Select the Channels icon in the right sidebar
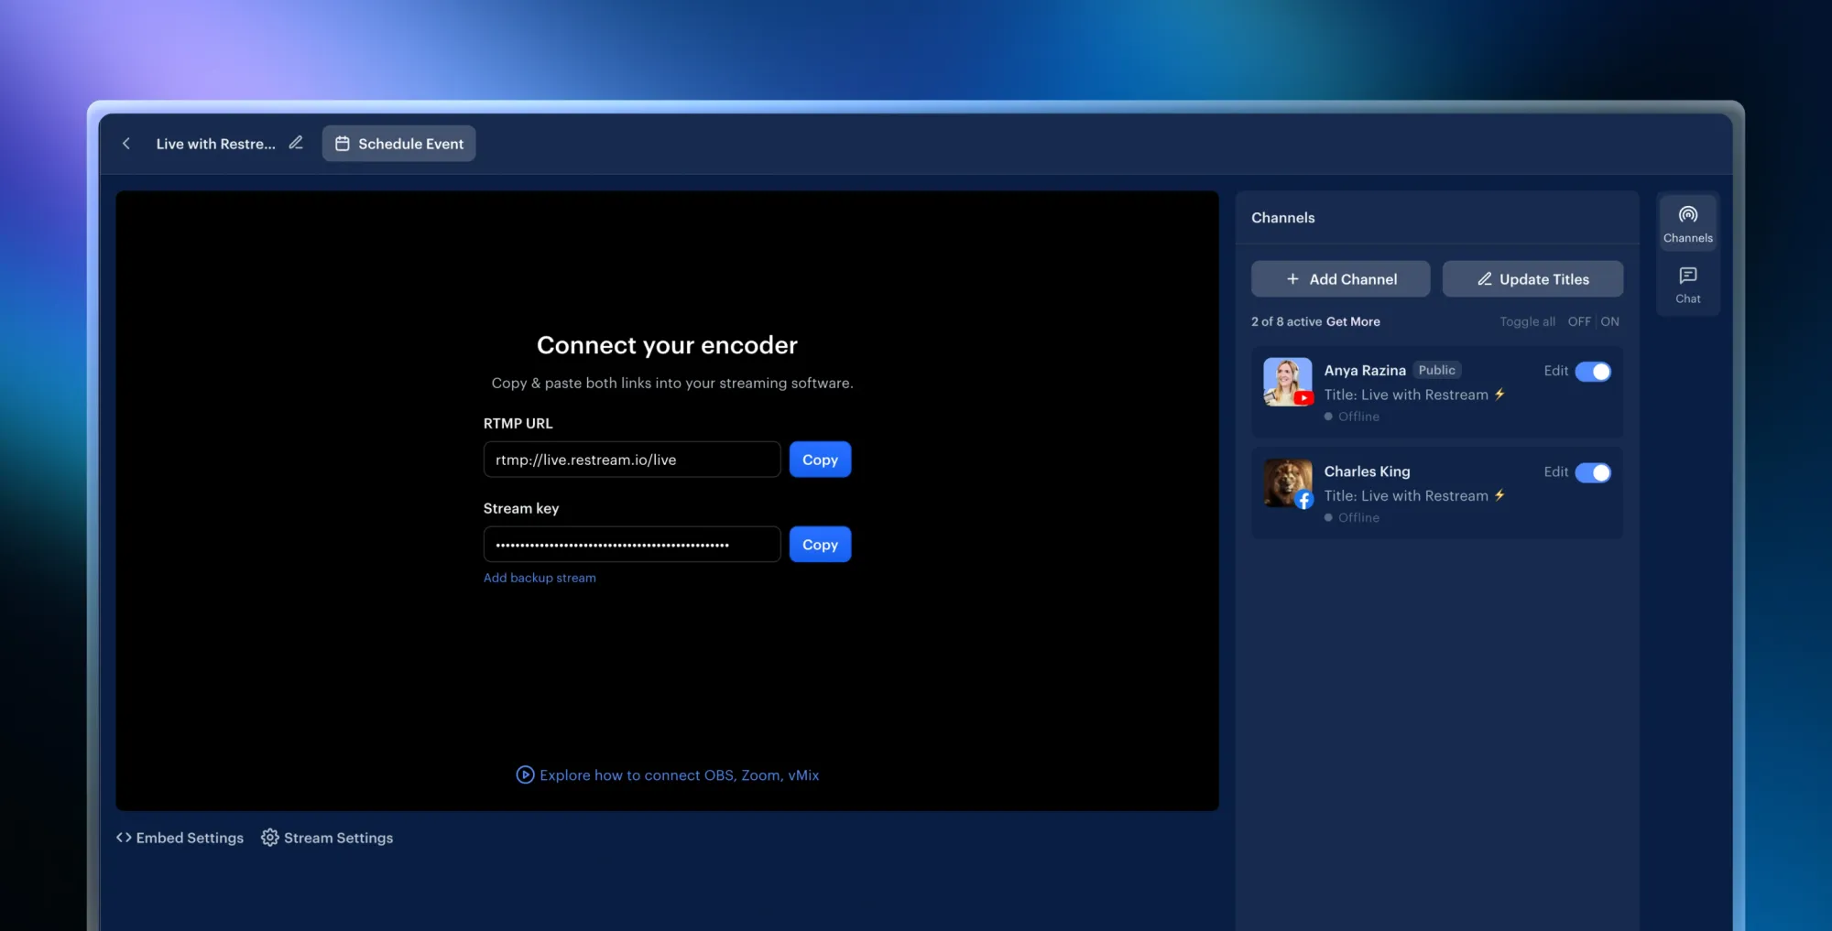Viewport: 1832px width, 931px height. tap(1687, 222)
